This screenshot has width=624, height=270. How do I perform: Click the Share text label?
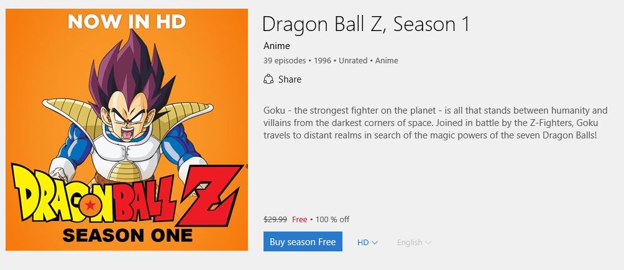[x=290, y=79]
